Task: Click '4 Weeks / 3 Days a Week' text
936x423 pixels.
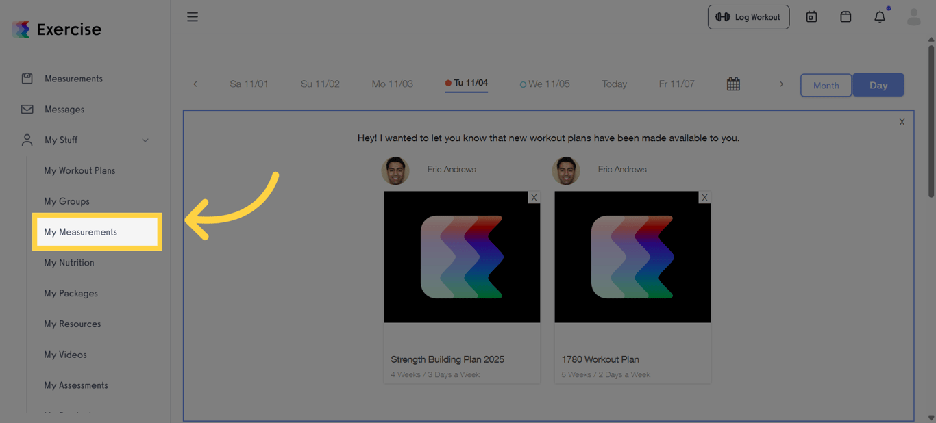Action: 435,374
